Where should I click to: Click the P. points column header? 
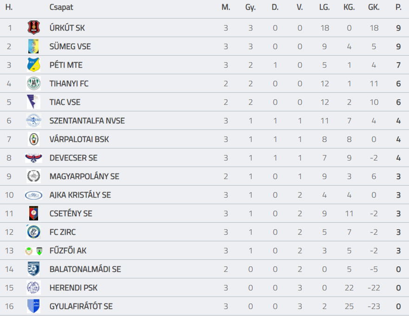coord(398,7)
